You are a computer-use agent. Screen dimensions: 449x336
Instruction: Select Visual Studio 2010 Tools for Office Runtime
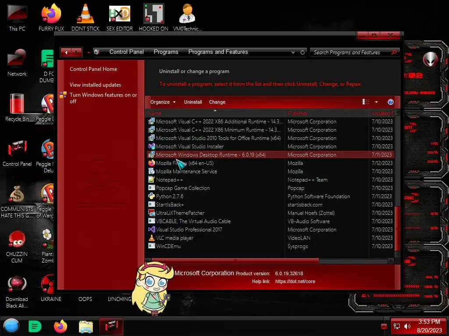pos(270,138)
